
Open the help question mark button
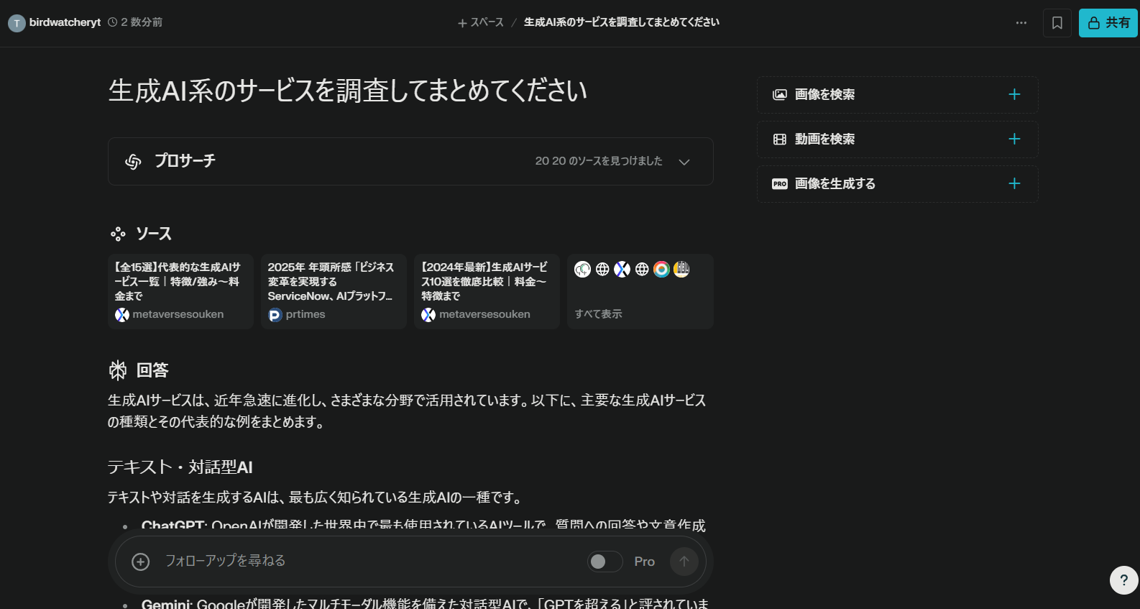pos(1124,580)
